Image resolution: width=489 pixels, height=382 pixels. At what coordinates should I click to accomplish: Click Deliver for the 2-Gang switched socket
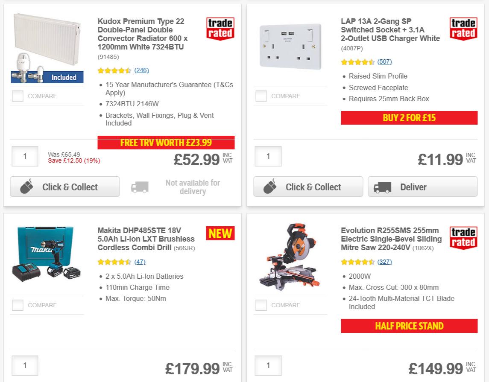(x=422, y=187)
